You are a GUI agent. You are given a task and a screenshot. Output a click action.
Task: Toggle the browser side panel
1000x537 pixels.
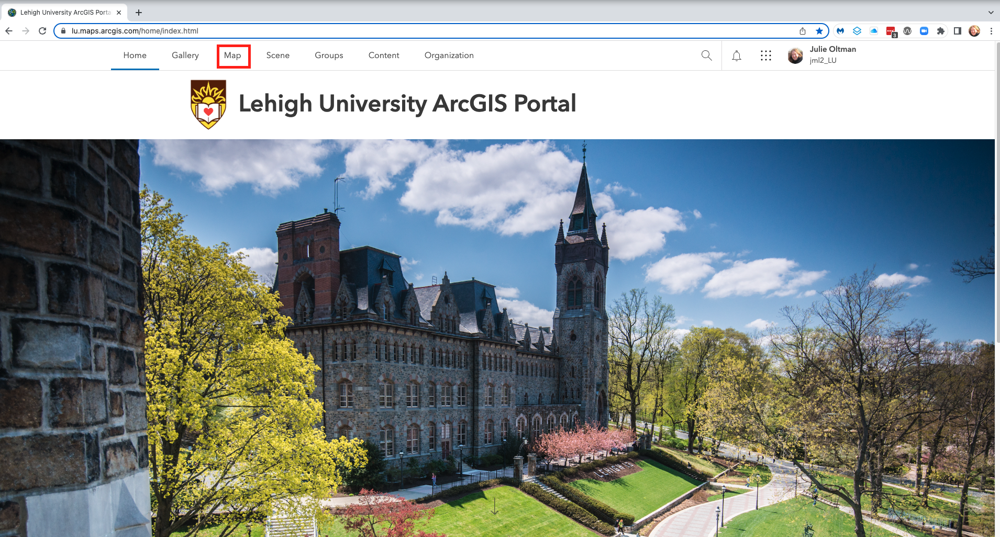958,31
